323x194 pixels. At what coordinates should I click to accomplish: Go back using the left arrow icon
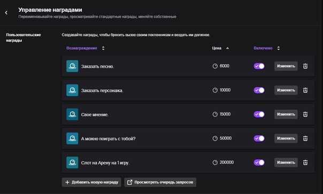tap(6, 13)
